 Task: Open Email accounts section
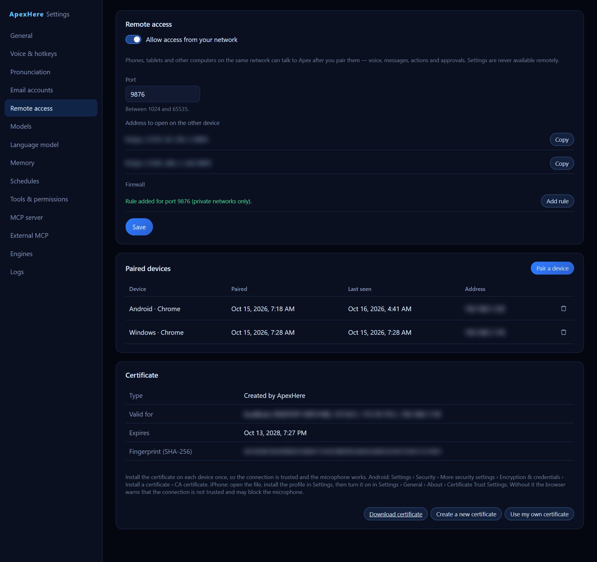click(51, 90)
